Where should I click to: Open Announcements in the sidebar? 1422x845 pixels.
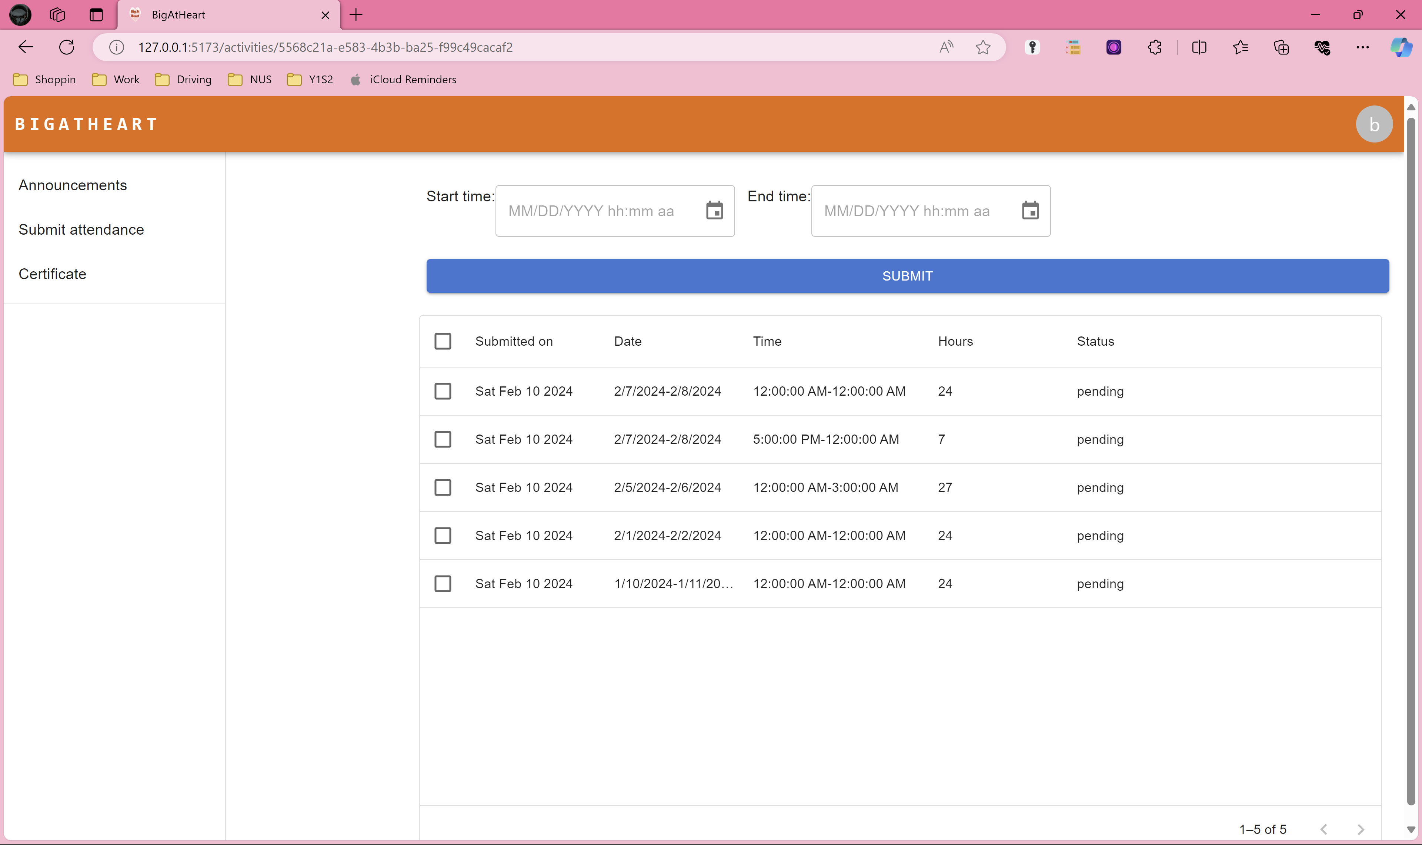tap(72, 185)
